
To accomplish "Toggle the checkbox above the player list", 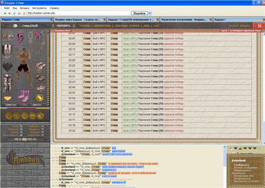I will pos(231,149).
